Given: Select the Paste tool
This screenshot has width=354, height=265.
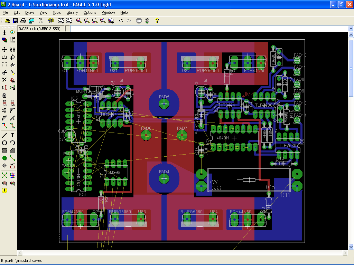Looking at the screenshot, I should [x=12, y=72].
